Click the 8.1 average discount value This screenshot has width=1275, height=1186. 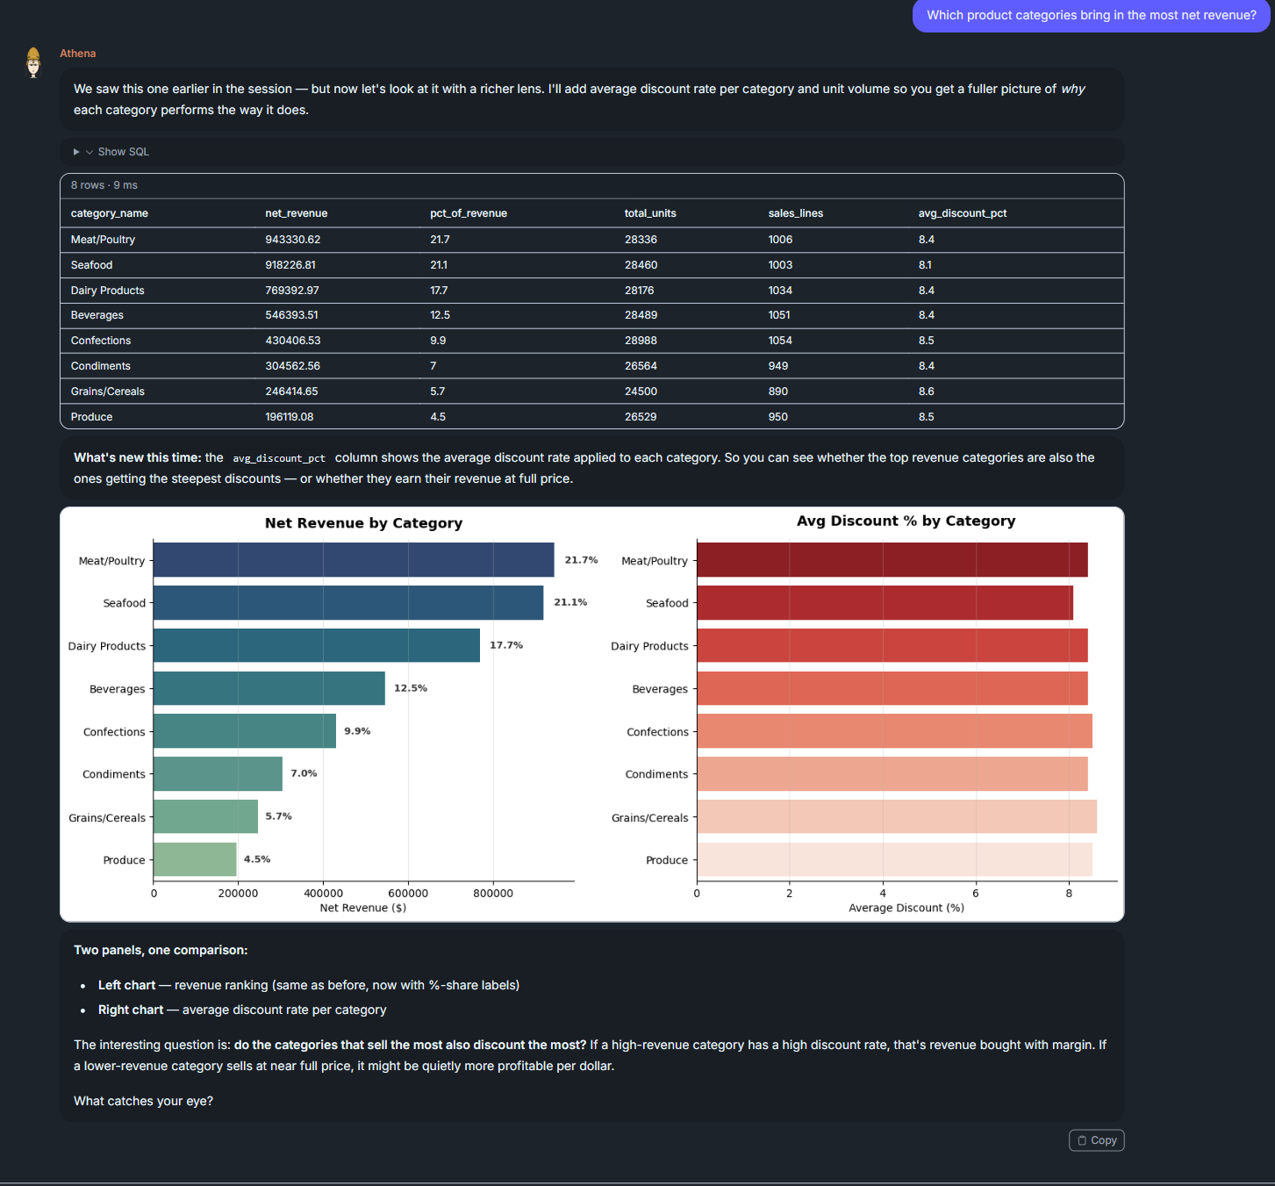point(925,265)
